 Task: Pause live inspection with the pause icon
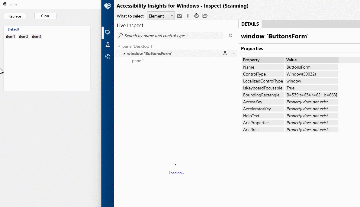[x=188, y=16]
